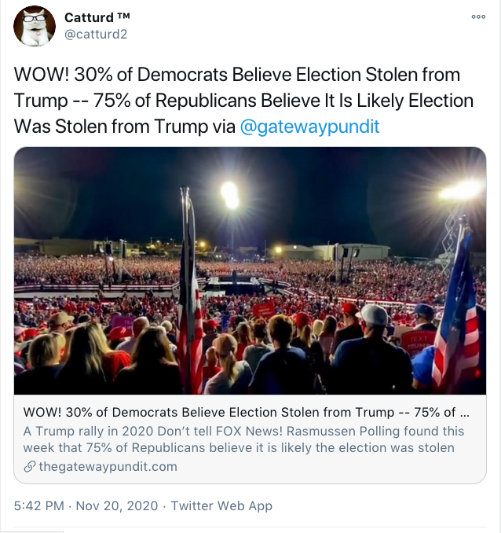Screen dimensions: 501x533
Task: Visit the @catturd2 handle
Action: tap(96, 35)
